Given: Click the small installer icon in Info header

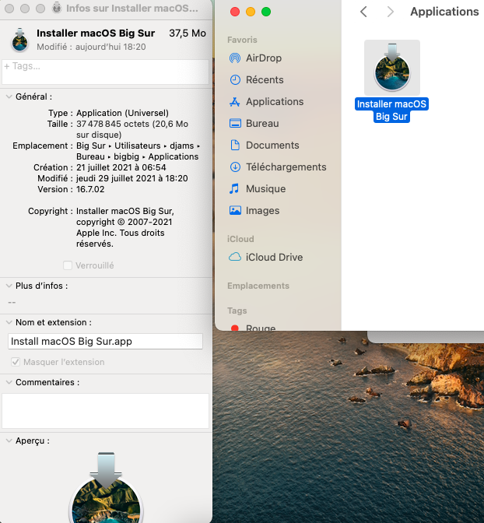Looking at the screenshot, I should 19,40.
